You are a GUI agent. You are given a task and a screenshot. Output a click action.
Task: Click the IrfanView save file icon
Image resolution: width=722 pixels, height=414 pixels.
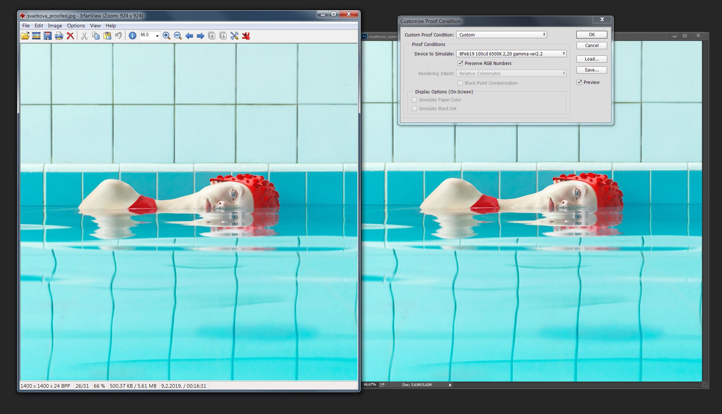48,36
